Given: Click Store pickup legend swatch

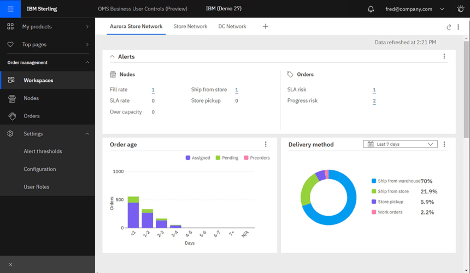Looking at the screenshot, I should [374, 202].
